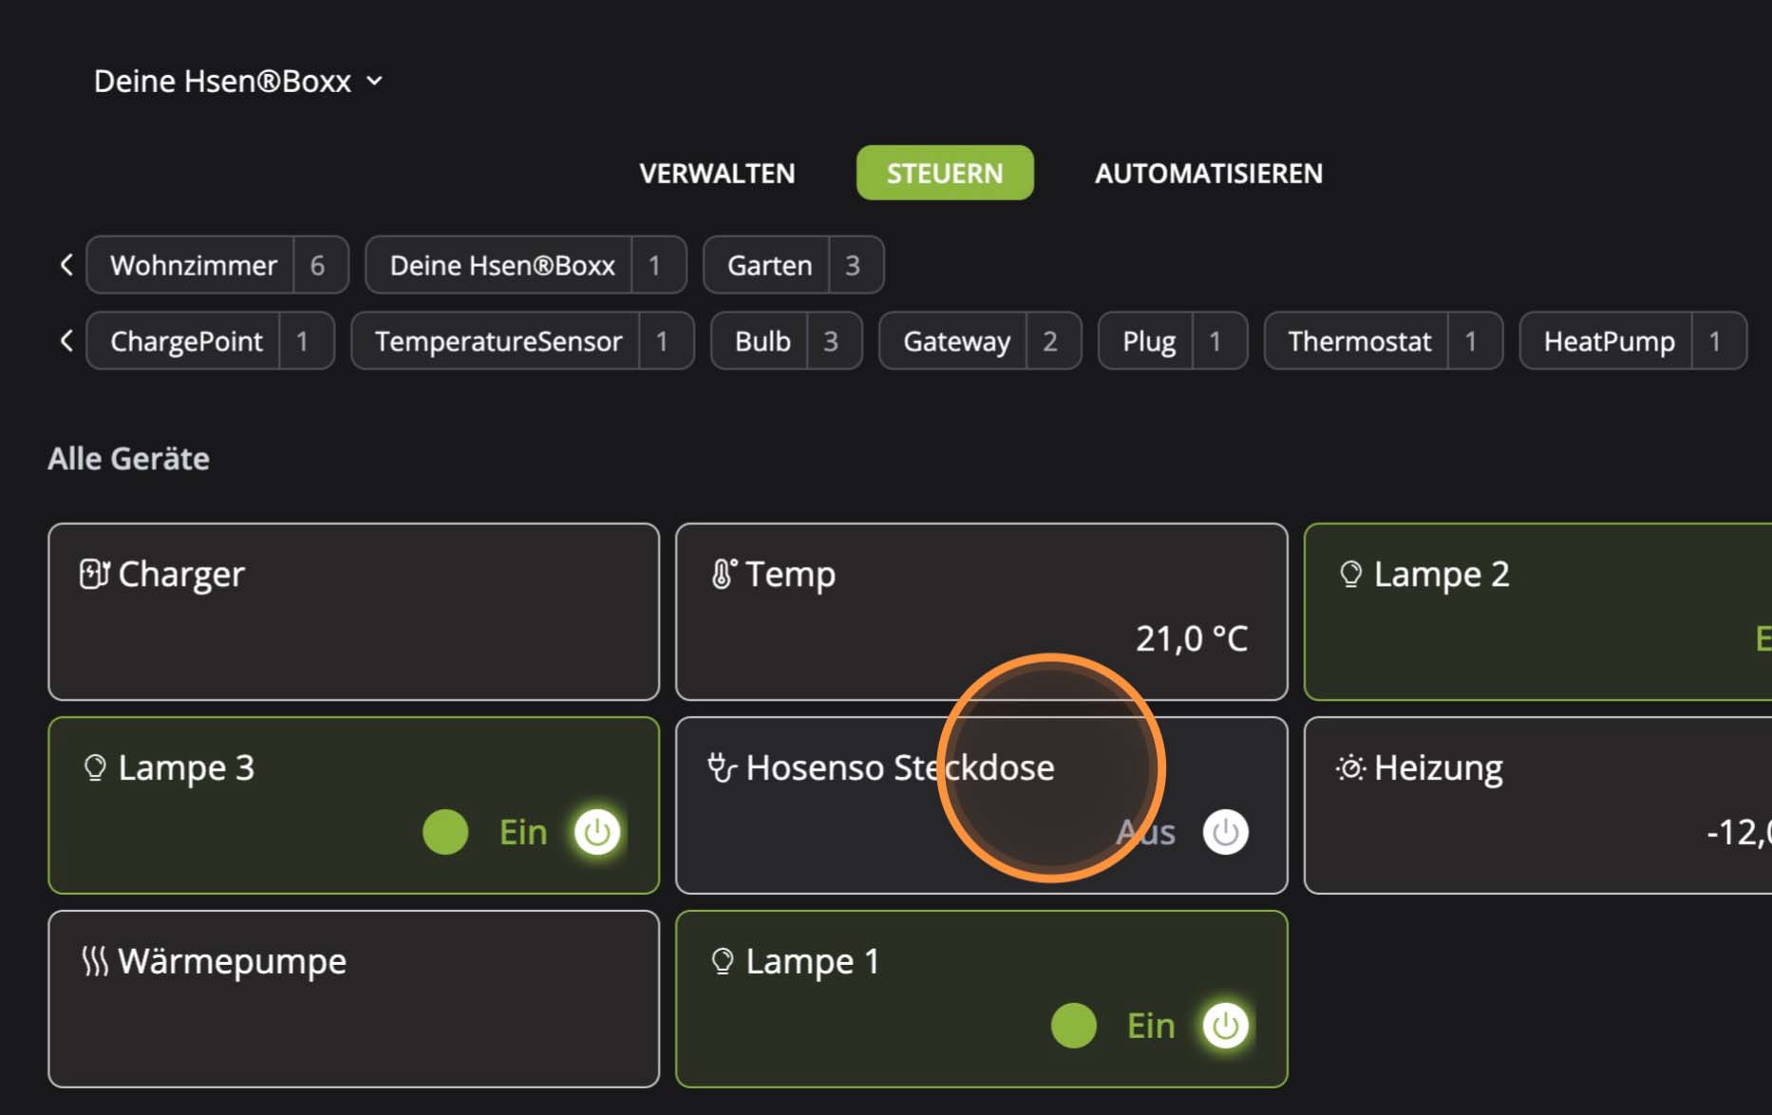Click the left chevron beside the ChargePoint filter row
Screen dimensions: 1772x1115
[x=66, y=341]
